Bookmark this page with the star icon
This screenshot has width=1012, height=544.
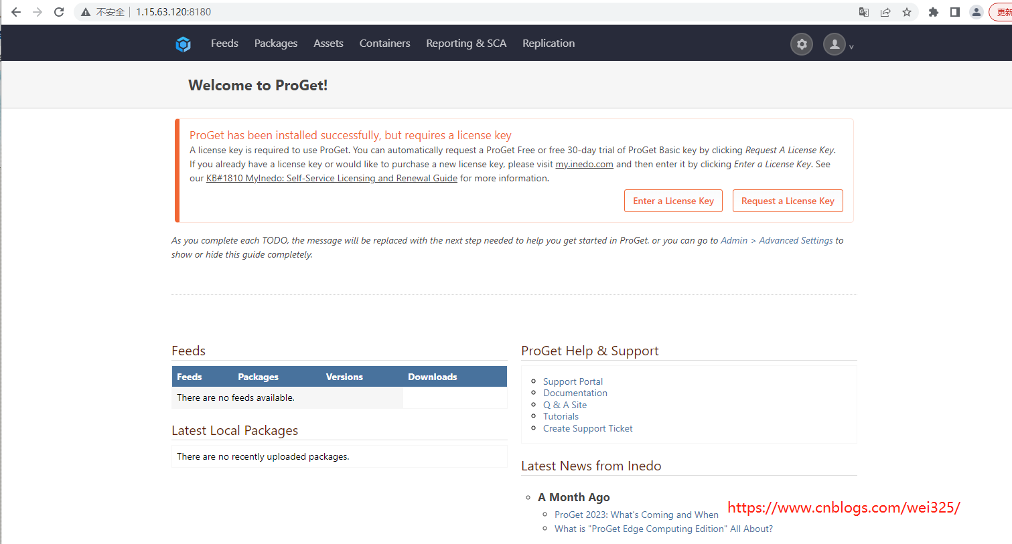(x=907, y=12)
